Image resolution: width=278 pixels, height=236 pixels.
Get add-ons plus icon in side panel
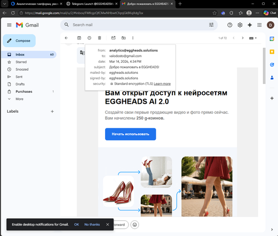point(272,98)
